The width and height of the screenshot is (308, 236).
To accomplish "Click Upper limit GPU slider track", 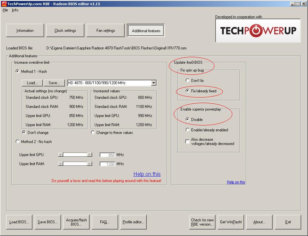I will pyautogui.click(x=75, y=155).
